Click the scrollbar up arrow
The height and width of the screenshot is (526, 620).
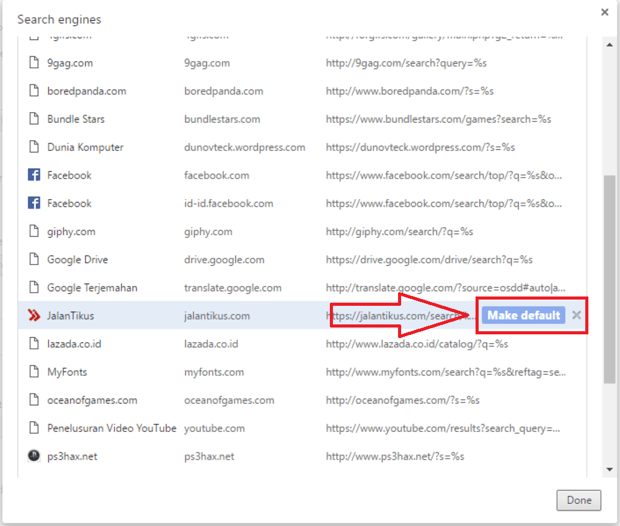(609, 45)
